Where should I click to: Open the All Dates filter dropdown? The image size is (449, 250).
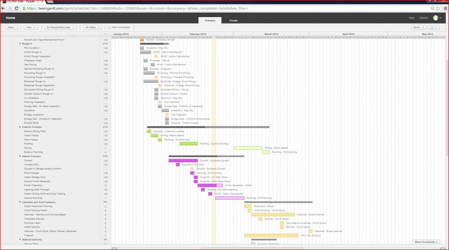[x=93, y=27]
